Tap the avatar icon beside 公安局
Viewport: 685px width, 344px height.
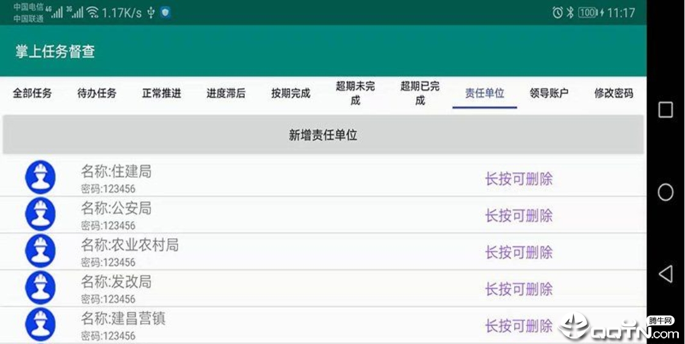coord(40,214)
